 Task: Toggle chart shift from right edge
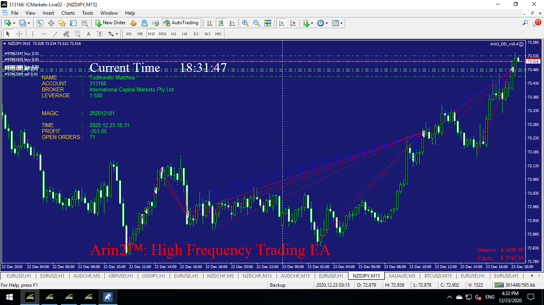(x=293, y=23)
